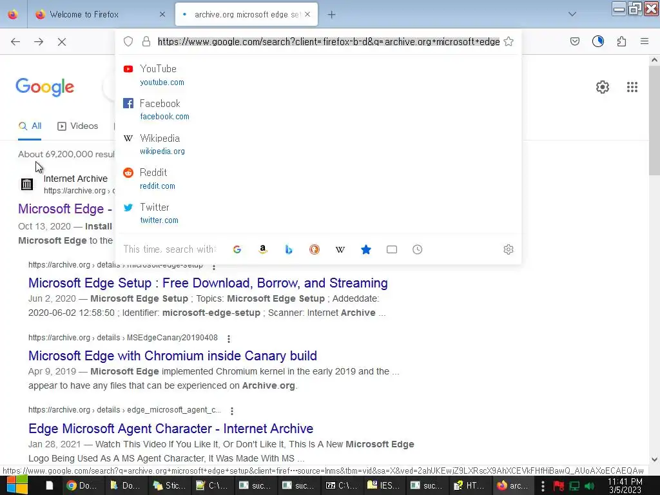This screenshot has height=495, width=660.
Task: Open the HT... taskbar item
Action: [470, 485]
